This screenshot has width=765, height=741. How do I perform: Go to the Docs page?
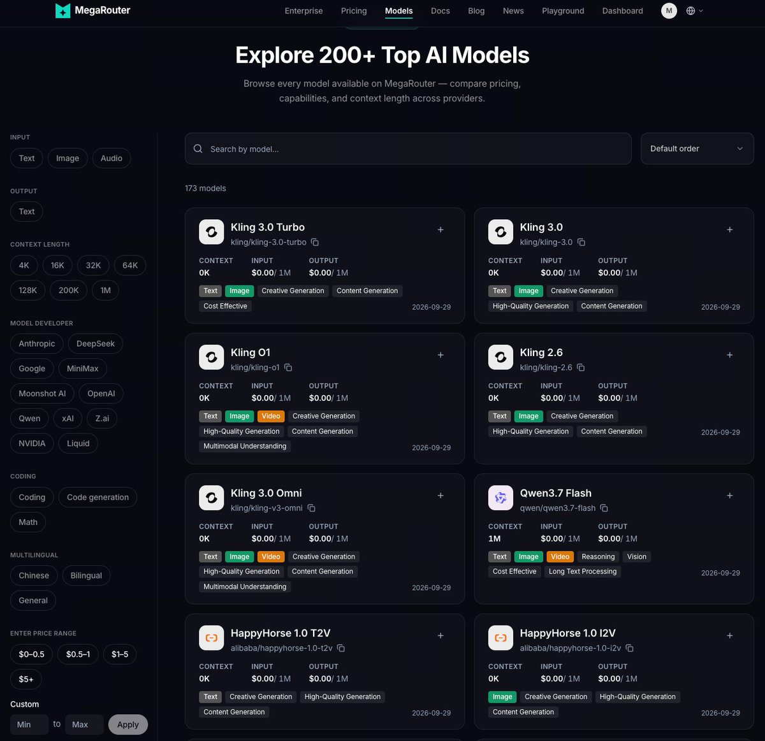click(x=441, y=11)
